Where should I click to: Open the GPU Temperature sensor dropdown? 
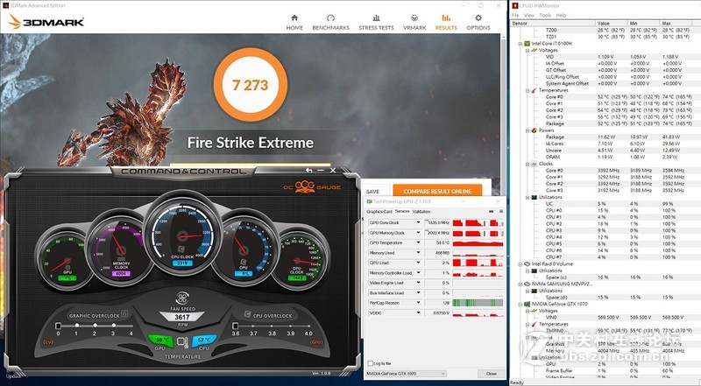pyautogui.click(x=419, y=242)
